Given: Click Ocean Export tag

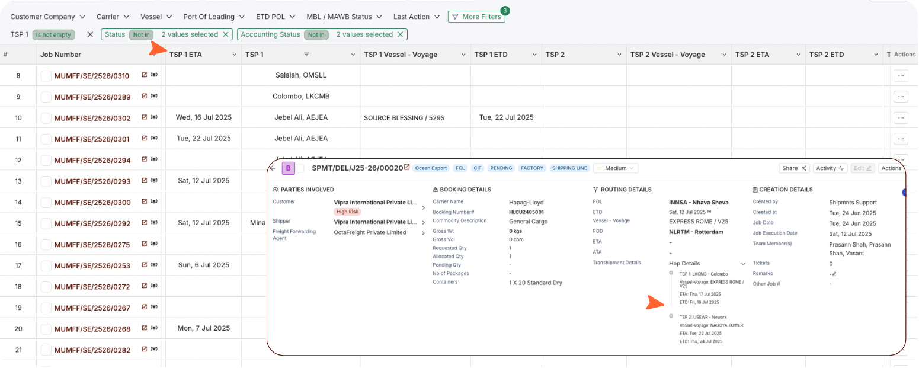Looking at the screenshot, I should tap(431, 168).
